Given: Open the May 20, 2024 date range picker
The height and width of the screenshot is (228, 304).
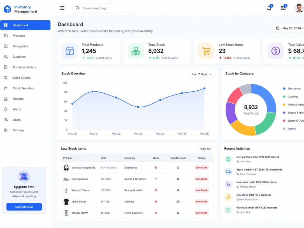Looking at the screenshot, I should pyautogui.click(x=288, y=28).
